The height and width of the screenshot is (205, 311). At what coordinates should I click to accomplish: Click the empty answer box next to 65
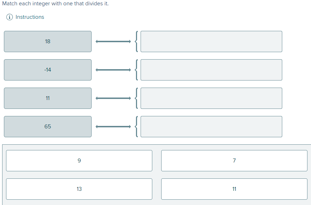tap(211, 127)
